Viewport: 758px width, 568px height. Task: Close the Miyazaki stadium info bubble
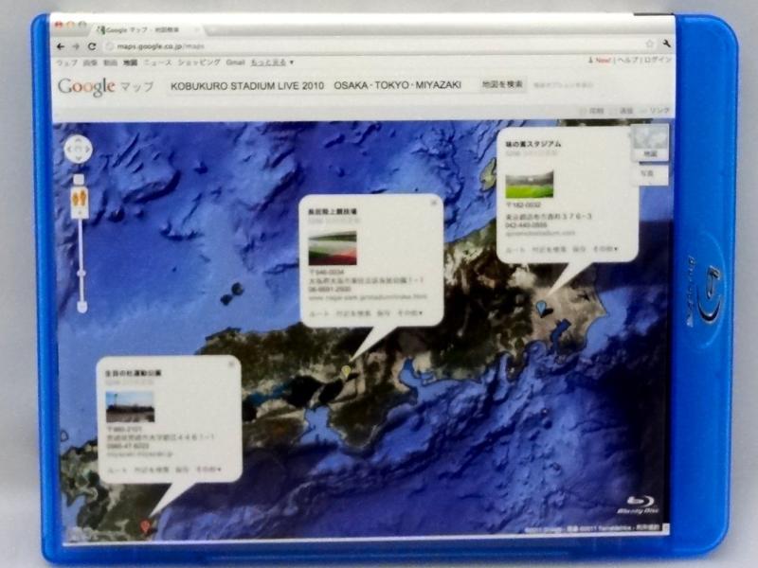tap(233, 362)
